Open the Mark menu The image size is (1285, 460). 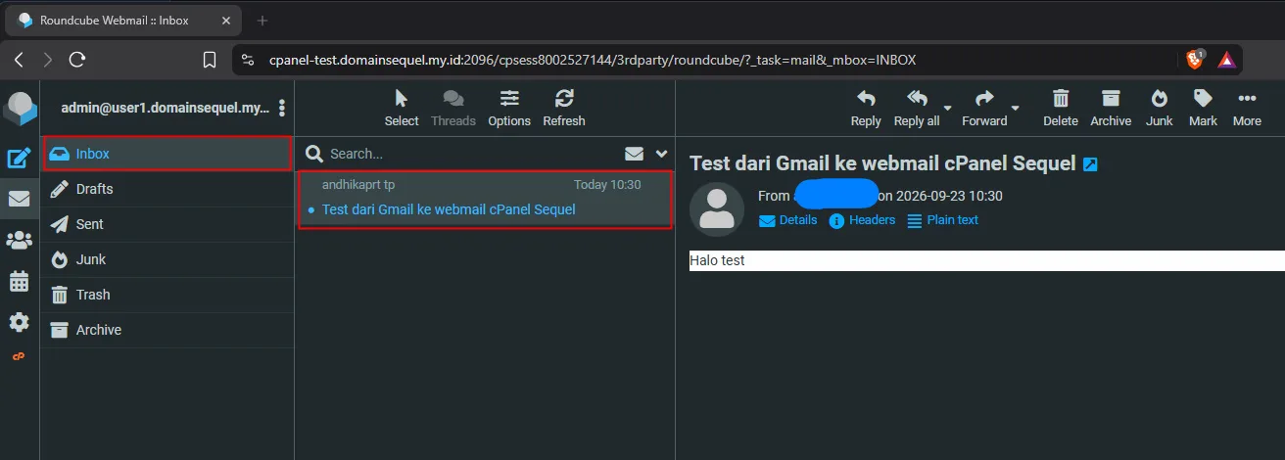[x=1203, y=109]
